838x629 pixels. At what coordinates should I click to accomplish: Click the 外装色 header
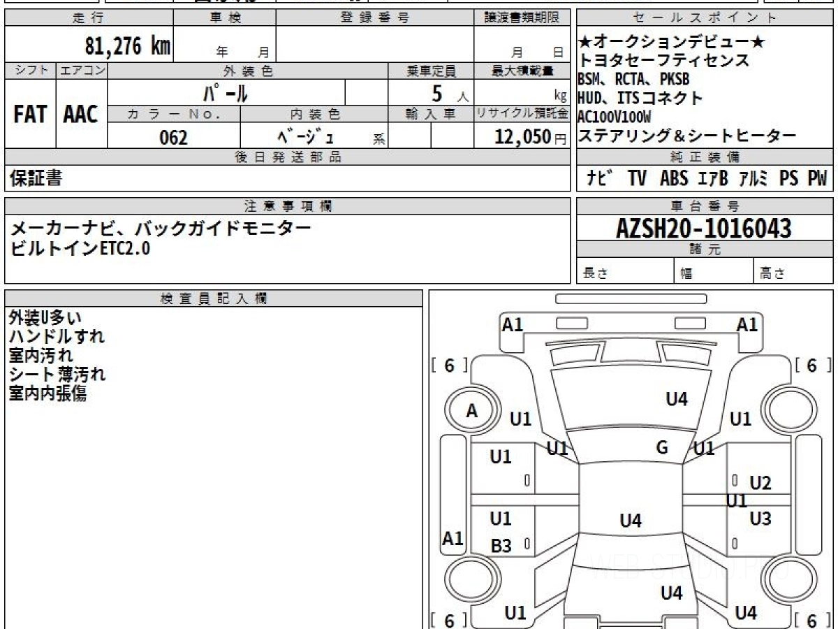click(x=248, y=71)
